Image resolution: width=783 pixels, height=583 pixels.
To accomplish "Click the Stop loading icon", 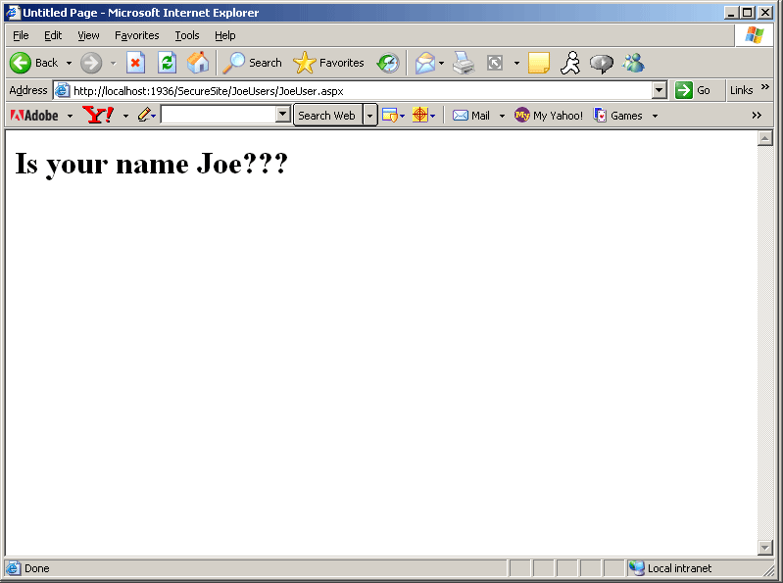I will (x=135, y=63).
